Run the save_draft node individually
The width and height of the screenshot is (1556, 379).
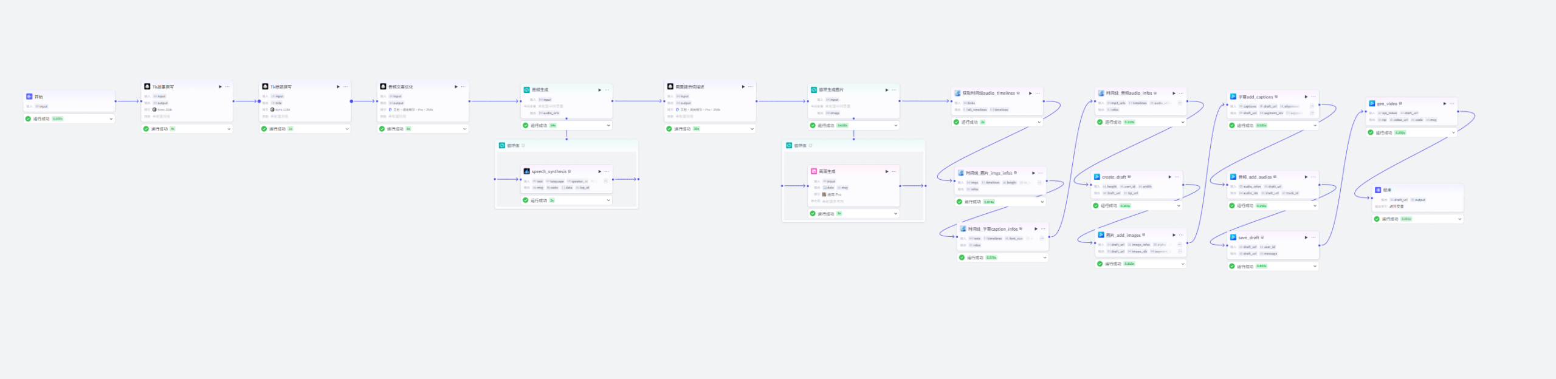click(1306, 237)
